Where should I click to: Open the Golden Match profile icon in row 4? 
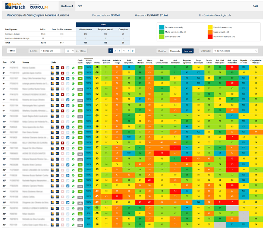tap(52, 84)
